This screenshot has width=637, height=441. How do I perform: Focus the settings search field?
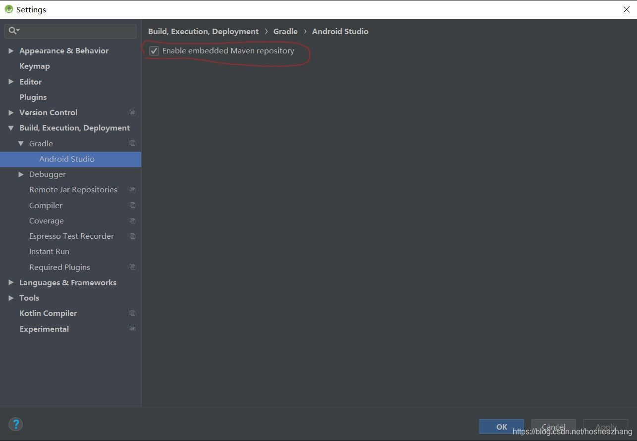coord(70,31)
